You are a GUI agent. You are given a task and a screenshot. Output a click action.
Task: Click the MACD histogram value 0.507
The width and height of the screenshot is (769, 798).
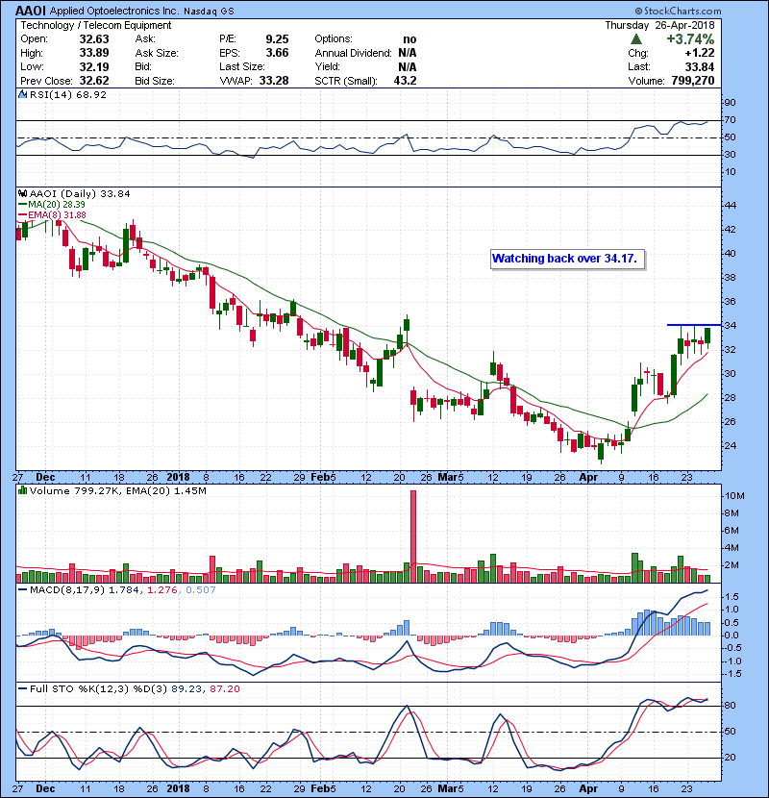coord(201,590)
